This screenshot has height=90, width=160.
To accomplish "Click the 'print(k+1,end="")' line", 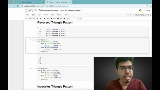I will (53, 78).
